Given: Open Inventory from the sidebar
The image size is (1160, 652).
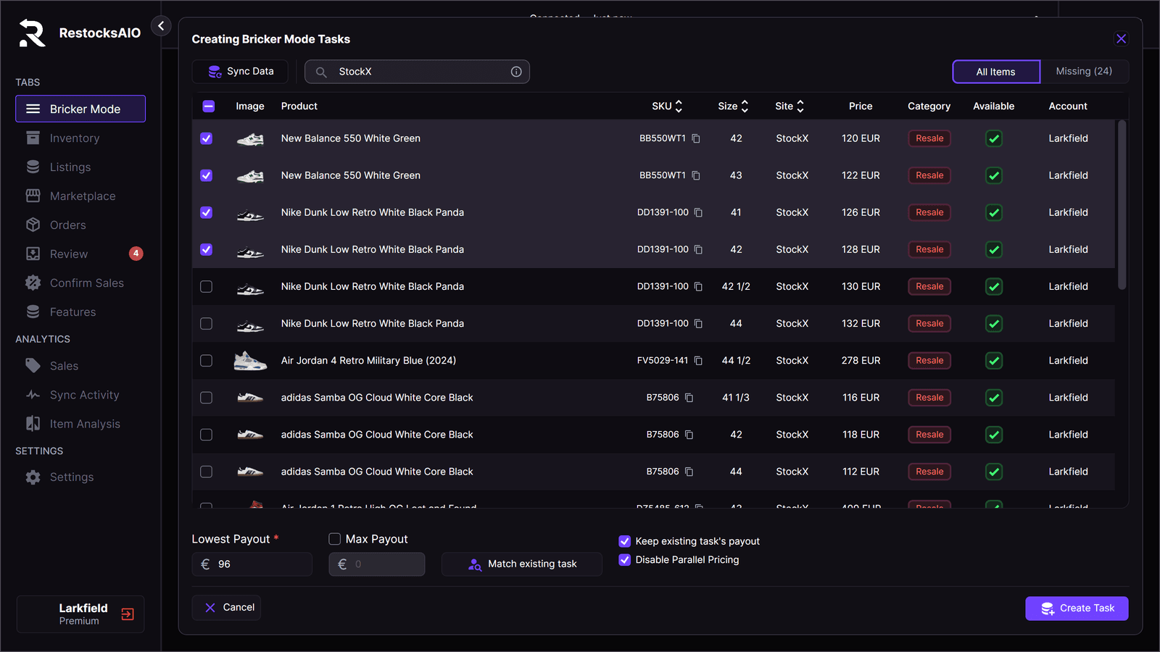Looking at the screenshot, I should pos(80,138).
